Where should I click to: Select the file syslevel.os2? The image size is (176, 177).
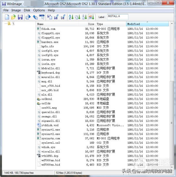point(51,143)
